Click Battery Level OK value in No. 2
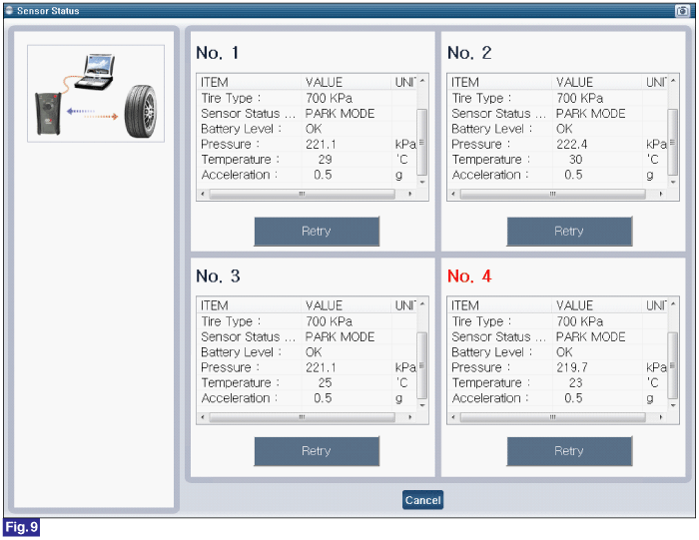The image size is (699, 540). (x=564, y=129)
